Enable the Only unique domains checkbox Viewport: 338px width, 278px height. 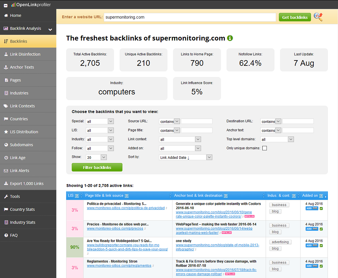264,148
